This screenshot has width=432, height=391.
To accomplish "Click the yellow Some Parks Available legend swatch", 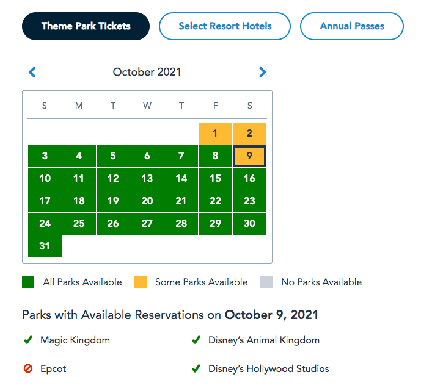I will [141, 282].
